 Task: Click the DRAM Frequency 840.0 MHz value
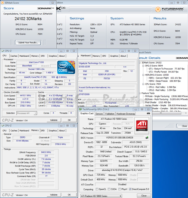click(46, 152)
